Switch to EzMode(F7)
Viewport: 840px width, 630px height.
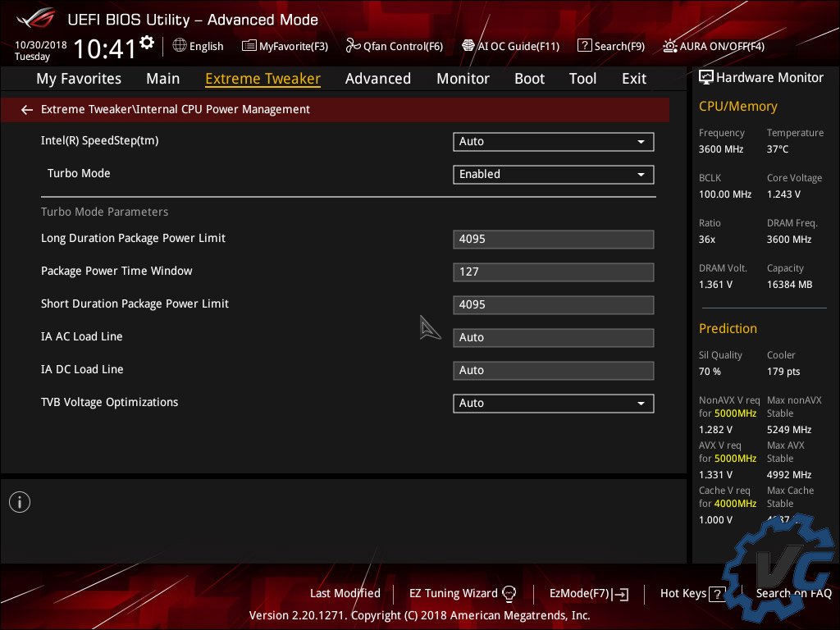click(x=588, y=593)
